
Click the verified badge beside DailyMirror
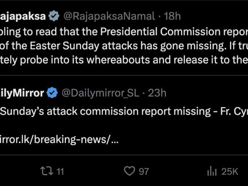52,93
